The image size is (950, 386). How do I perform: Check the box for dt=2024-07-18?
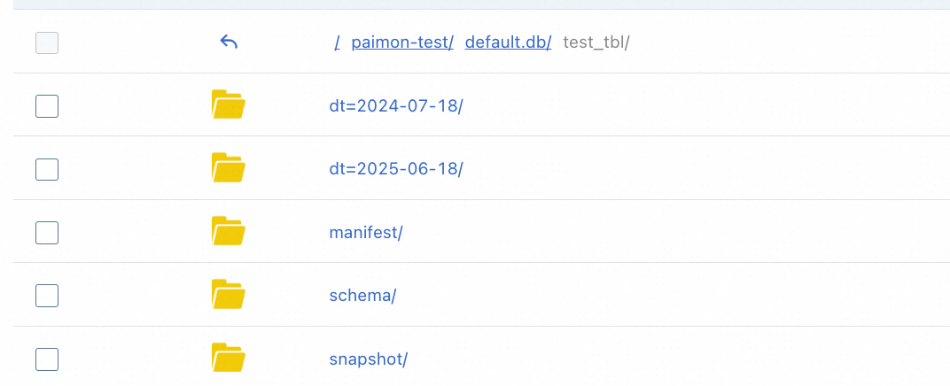47,105
